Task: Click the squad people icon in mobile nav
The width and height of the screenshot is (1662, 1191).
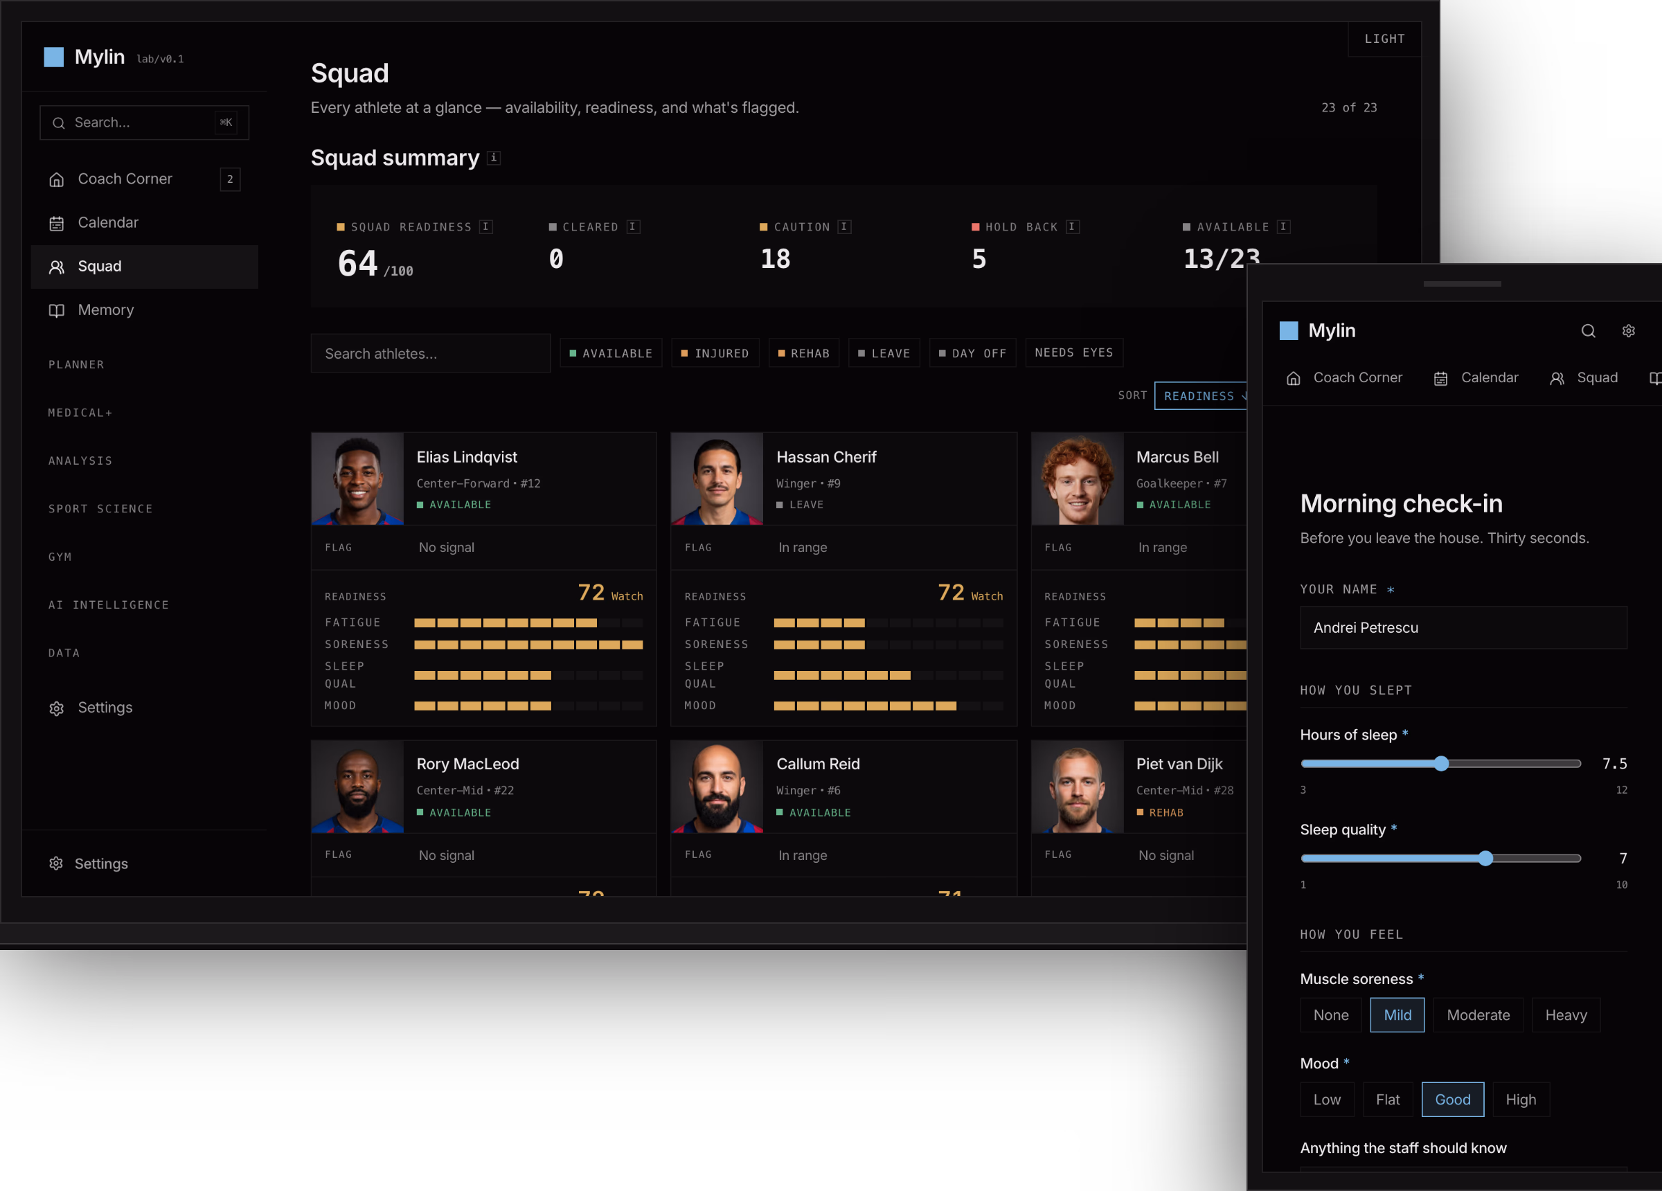Action: click(1557, 378)
